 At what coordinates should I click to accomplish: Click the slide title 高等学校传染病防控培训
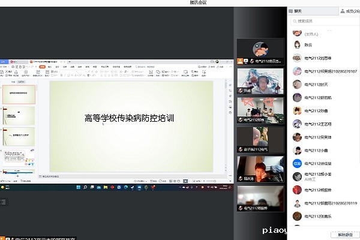pos(129,118)
